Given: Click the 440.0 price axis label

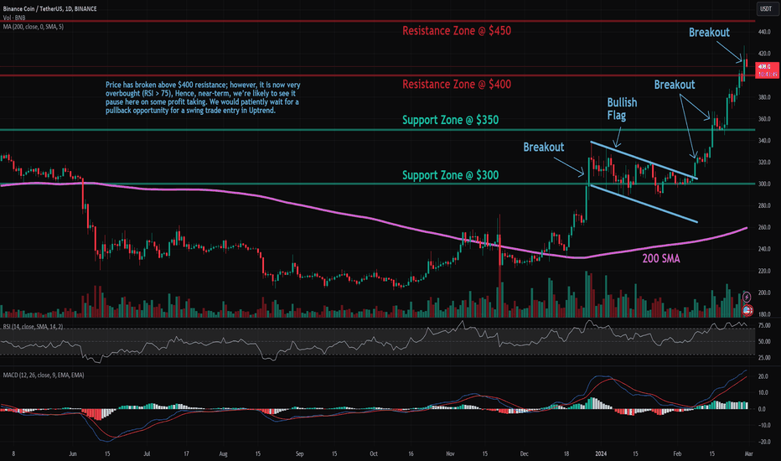Looking at the screenshot, I should [x=764, y=32].
